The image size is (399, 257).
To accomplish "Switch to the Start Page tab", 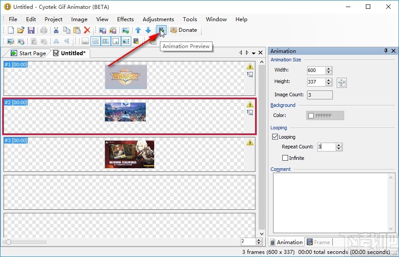I will 28,53.
